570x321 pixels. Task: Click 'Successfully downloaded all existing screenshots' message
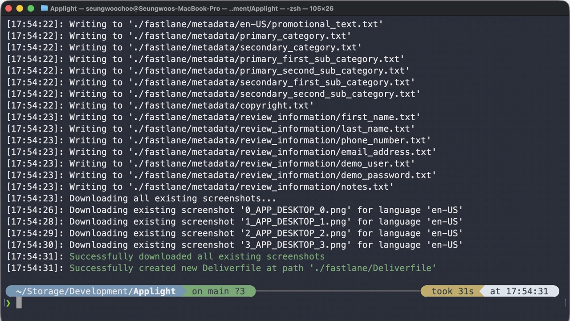pyautogui.click(x=197, y=256)
